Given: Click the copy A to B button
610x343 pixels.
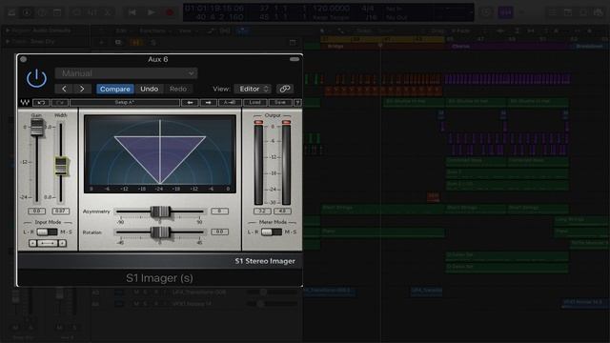Looking at the screenshot, I should (230, 103).
